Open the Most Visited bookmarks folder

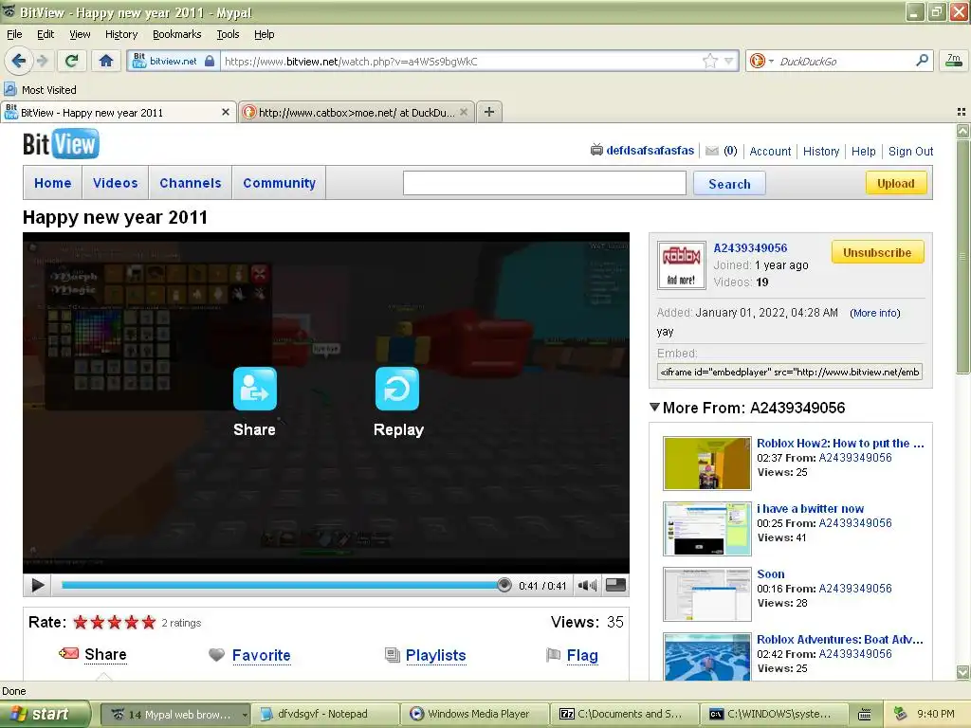point(40,90)
